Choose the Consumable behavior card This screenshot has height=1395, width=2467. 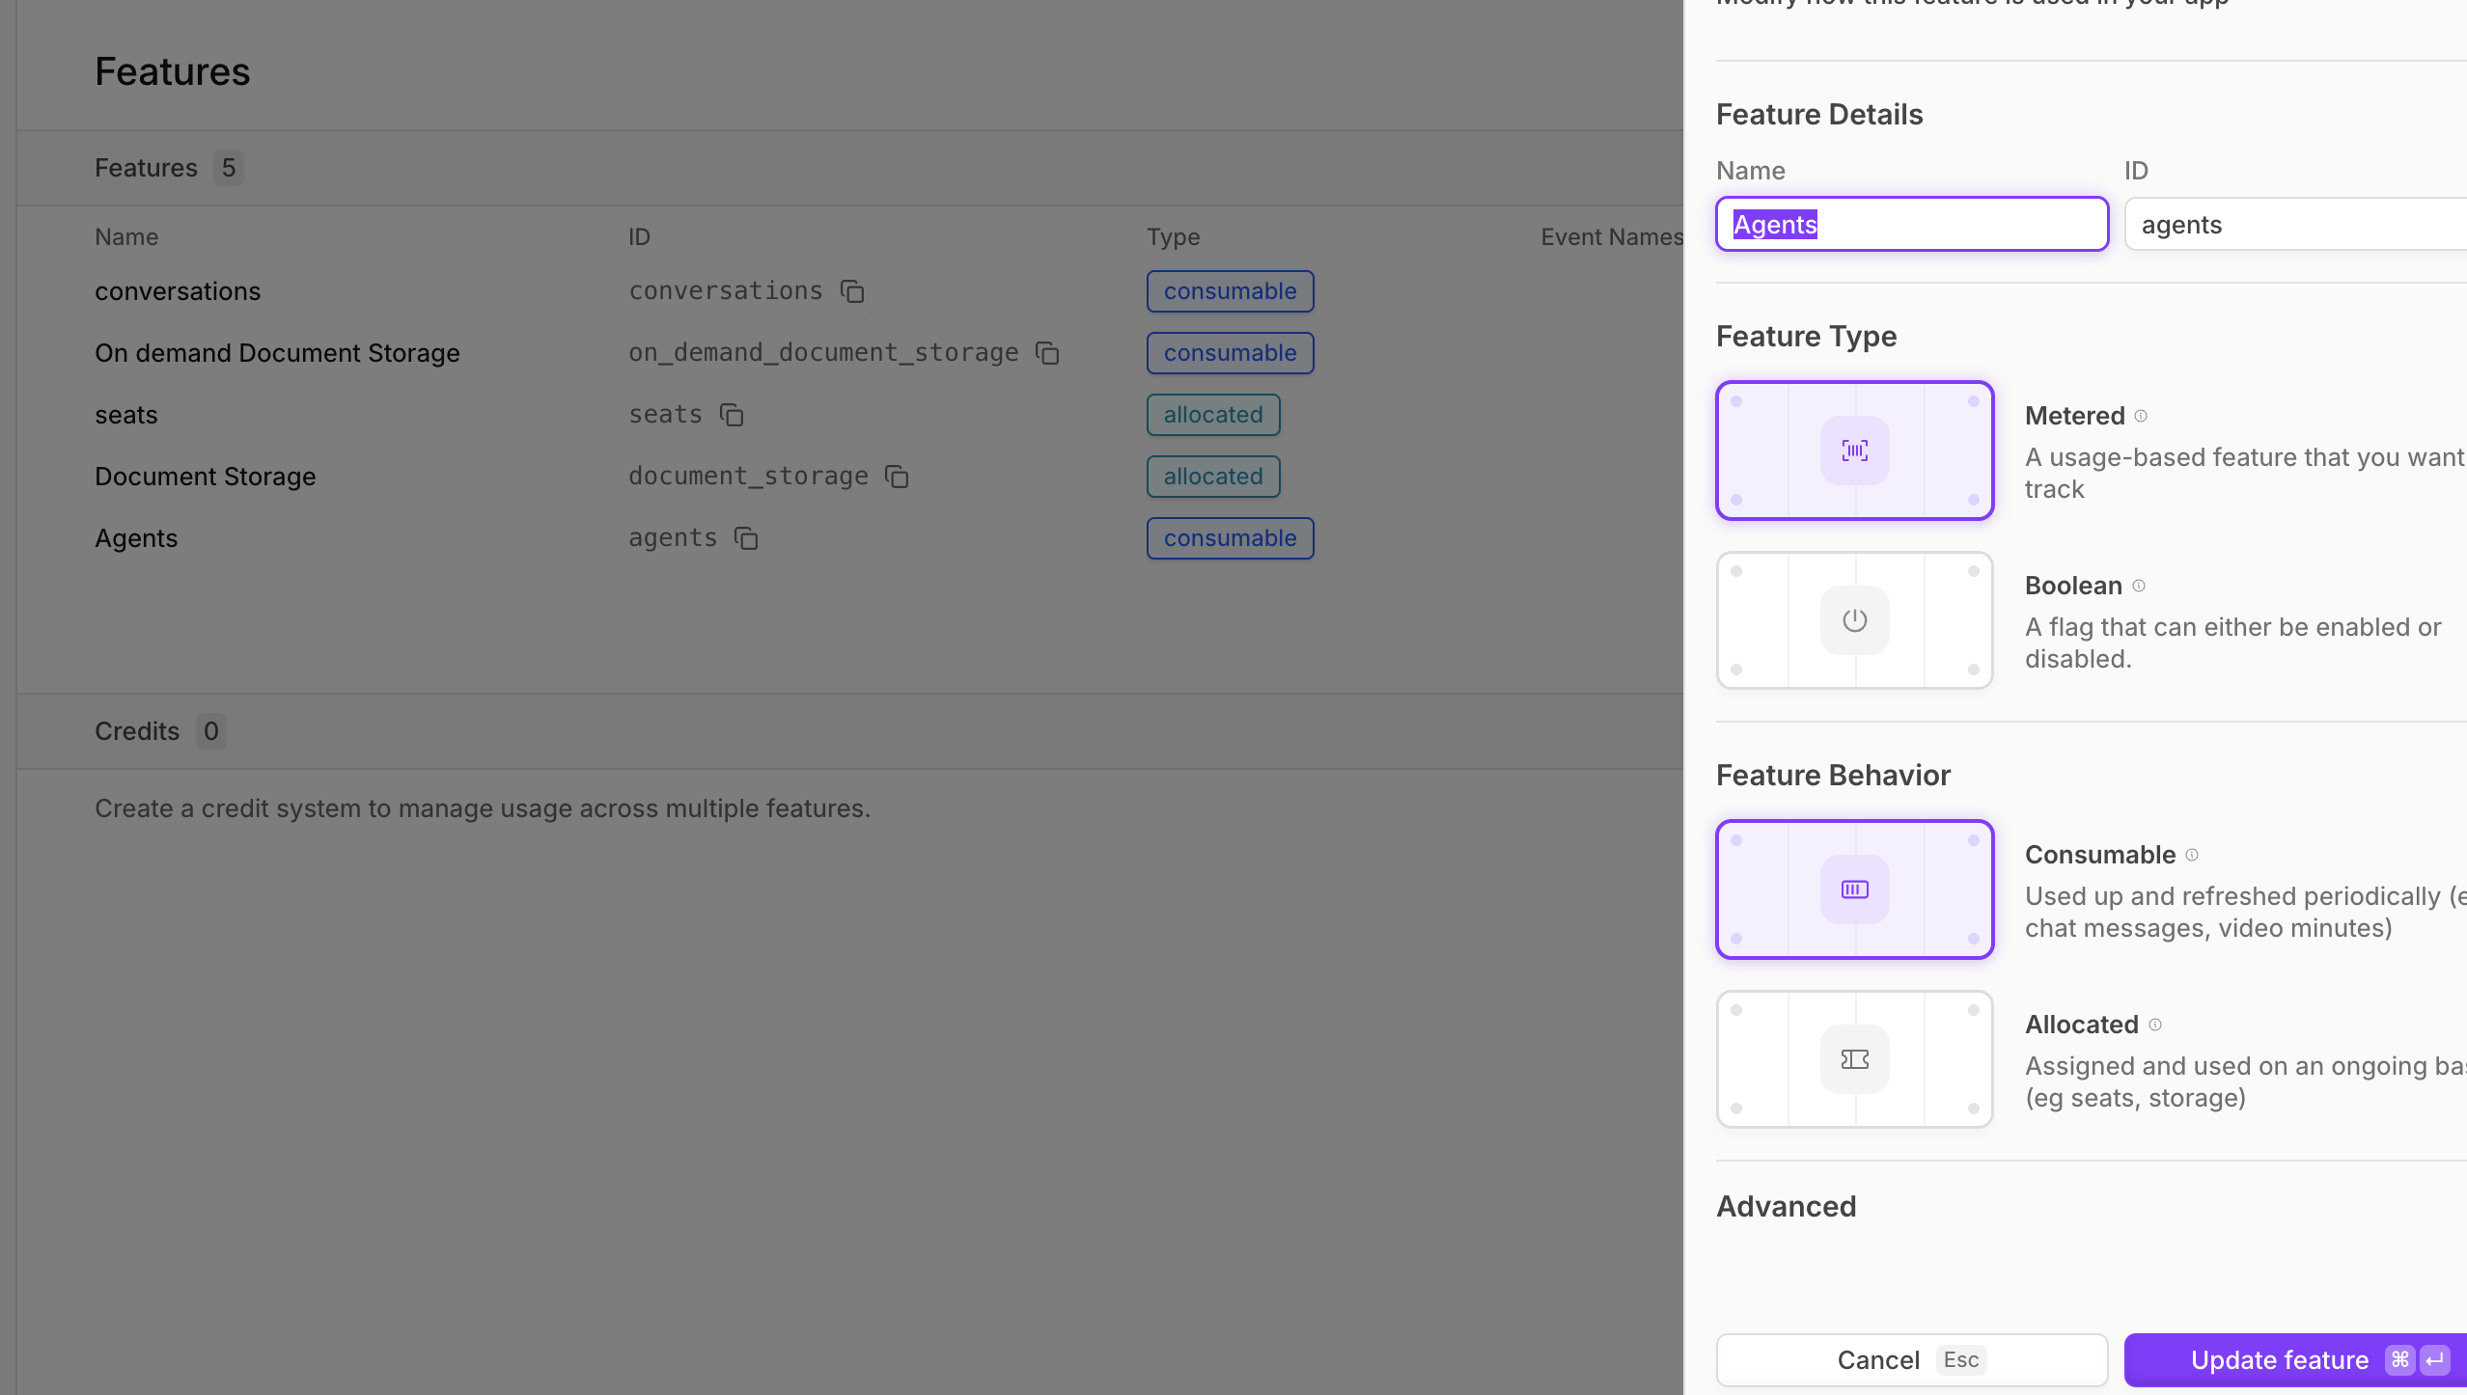[x=1854, y=889]
